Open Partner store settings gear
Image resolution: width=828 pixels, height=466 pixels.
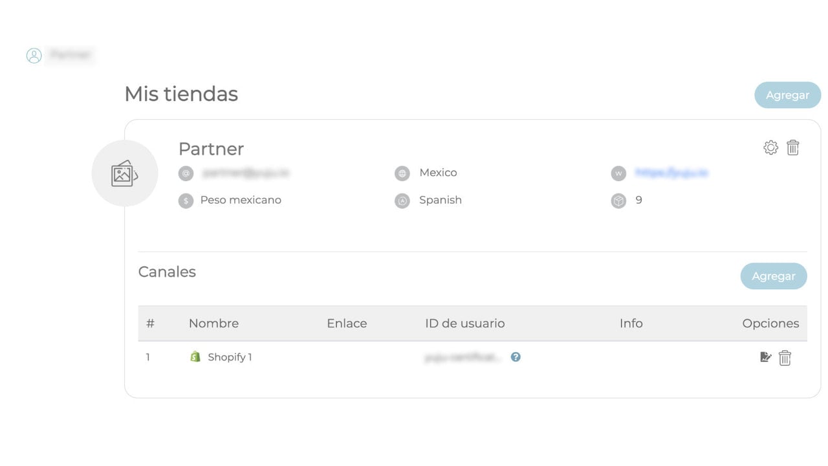click(770, 148)
